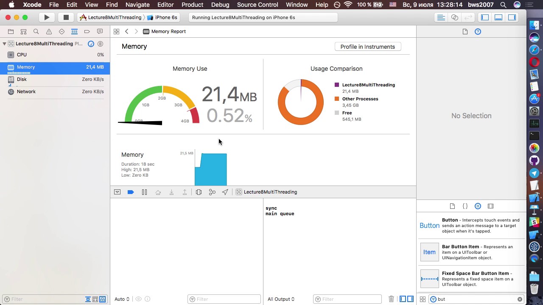Open the Source Control menu
Screen dimensions: 543x305
pos(258,5)
